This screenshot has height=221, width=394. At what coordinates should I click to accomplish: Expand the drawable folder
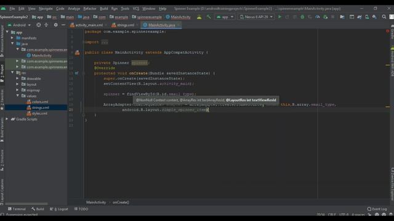click(x=17, y=78)
